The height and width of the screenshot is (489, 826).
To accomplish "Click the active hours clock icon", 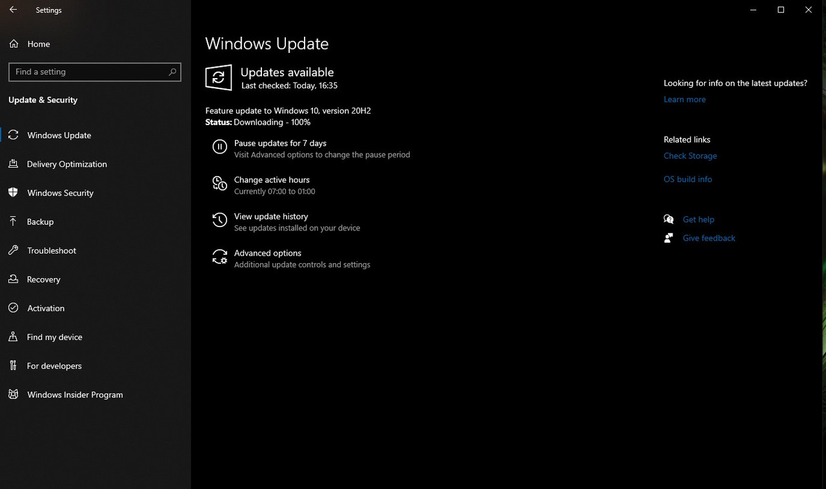I will [x=220, y=185].
